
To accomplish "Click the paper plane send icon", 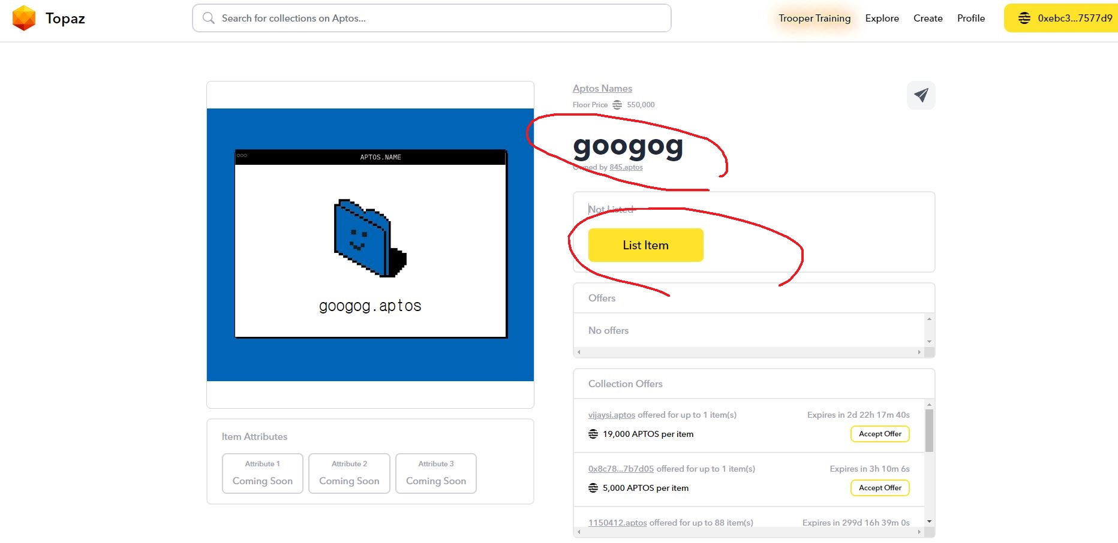I will pos(921,95).
